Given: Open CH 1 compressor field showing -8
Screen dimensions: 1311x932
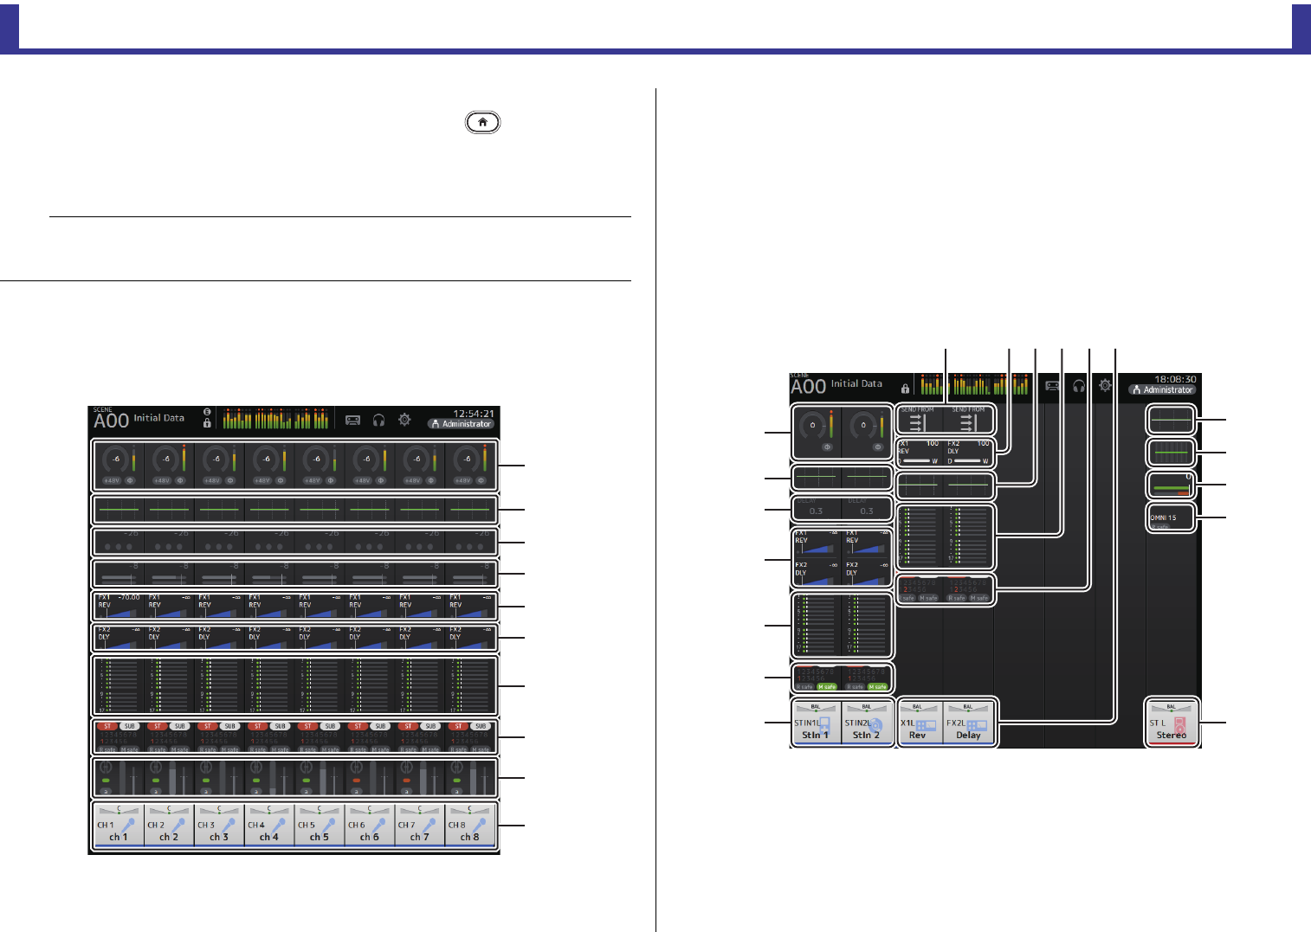Looking at the screenshot, I should 119,574.
